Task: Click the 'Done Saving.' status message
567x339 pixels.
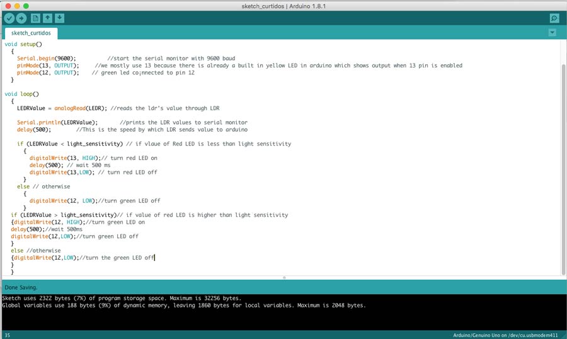Action: (x=21, y=287)
